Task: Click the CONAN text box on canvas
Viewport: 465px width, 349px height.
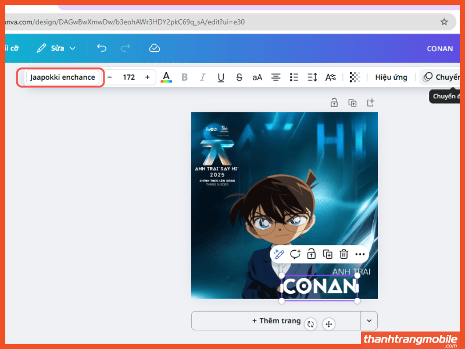Action: click(x=320, y=287)
